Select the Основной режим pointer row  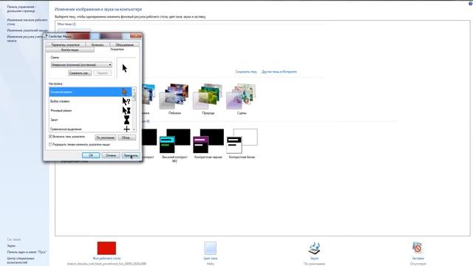(x=90, y=92)
